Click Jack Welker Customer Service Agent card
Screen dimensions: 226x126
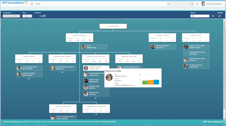coord(196,53)
